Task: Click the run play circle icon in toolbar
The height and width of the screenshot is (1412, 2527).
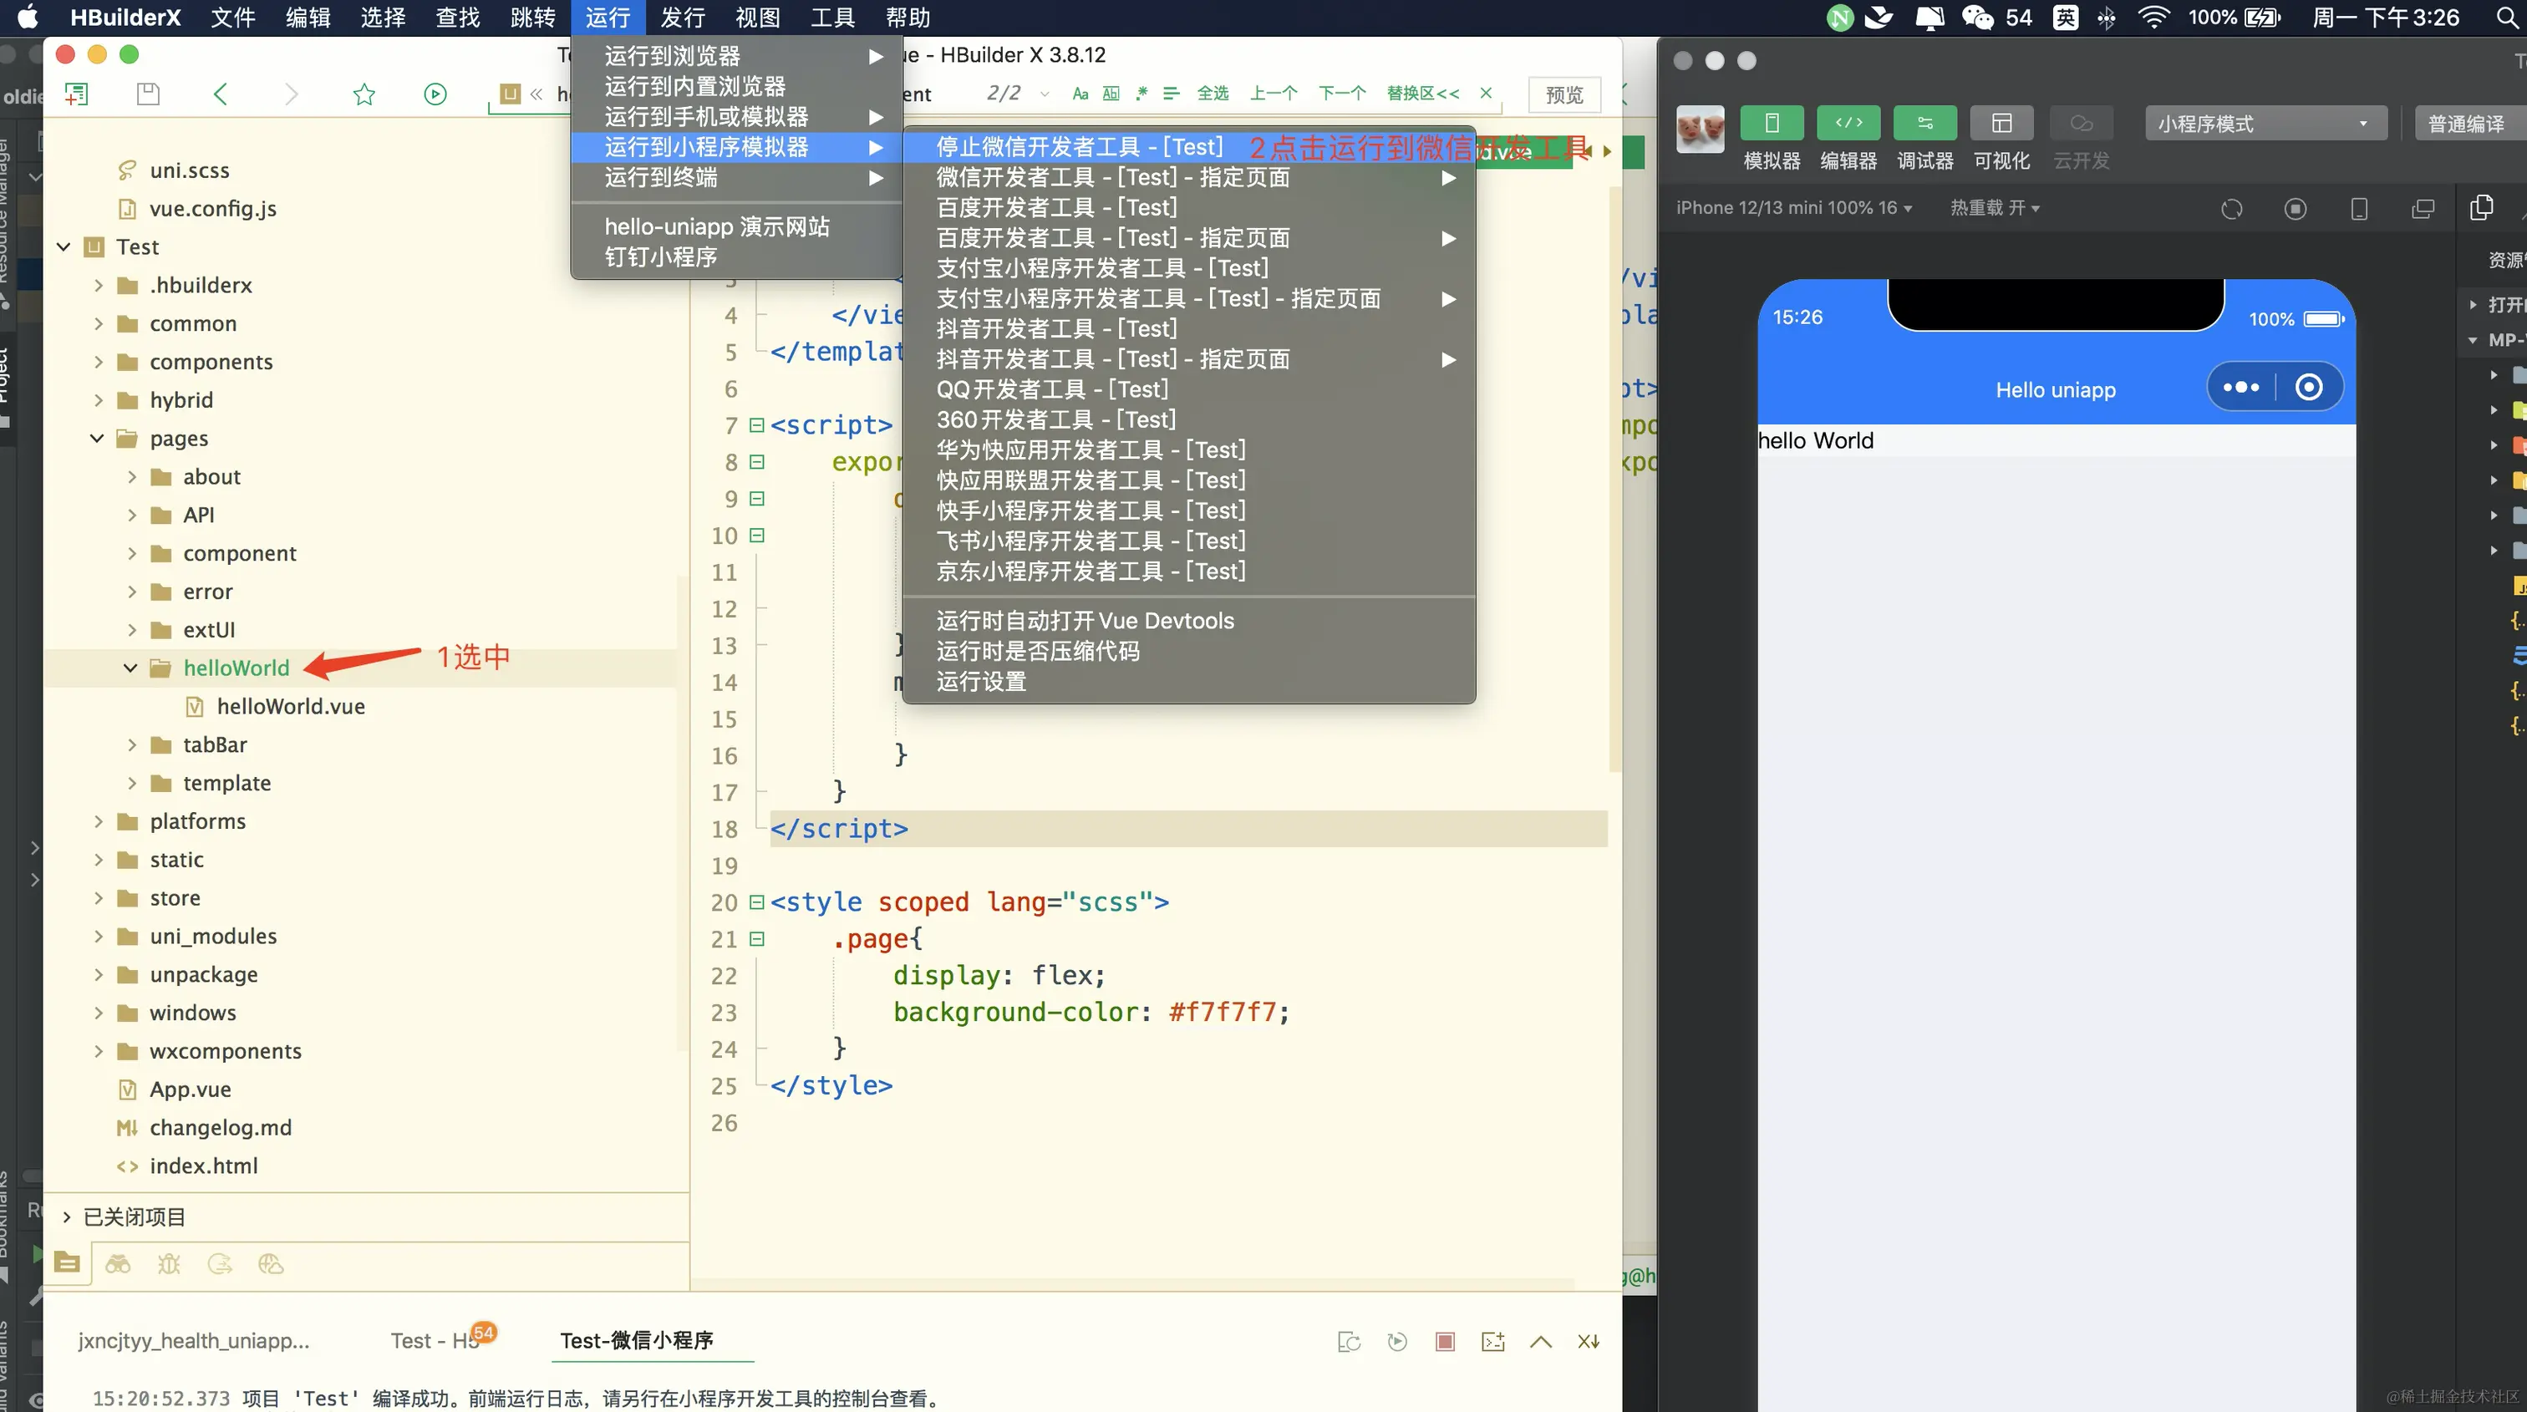Action: click(x=435, y=94)
